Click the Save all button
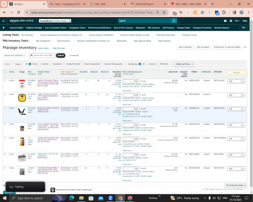253x202 pixels. pos(236,73)
